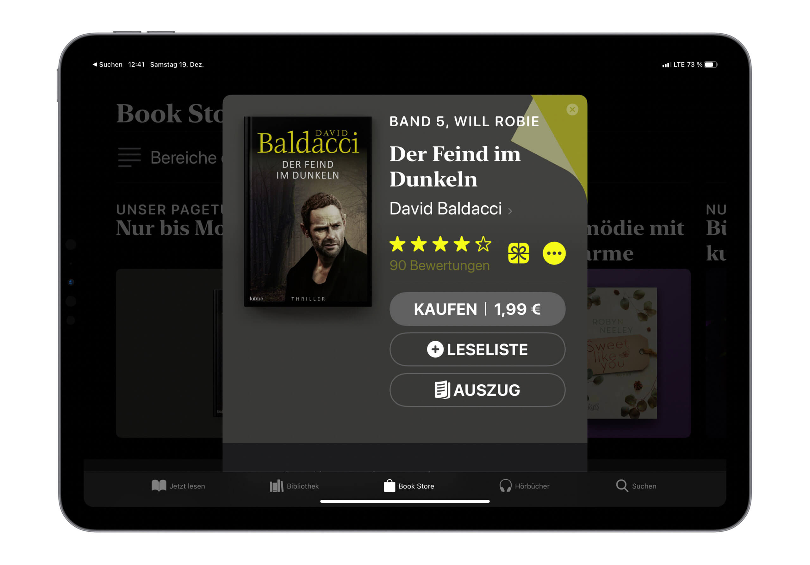Switch to the Jetzt lesen tab
The width and height of the screenshot is (810, 565).
click(178, 486)
